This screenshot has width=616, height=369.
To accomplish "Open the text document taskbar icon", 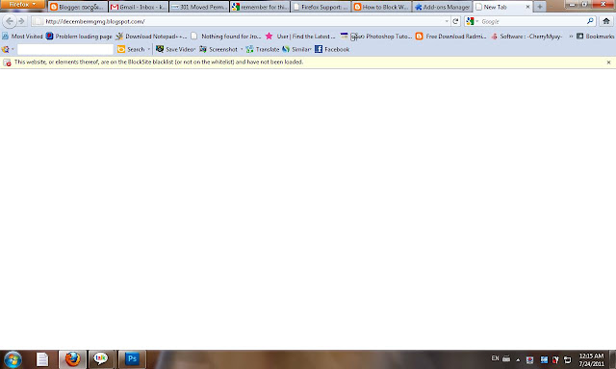I will pyautogui.click(x=42, y=359).
